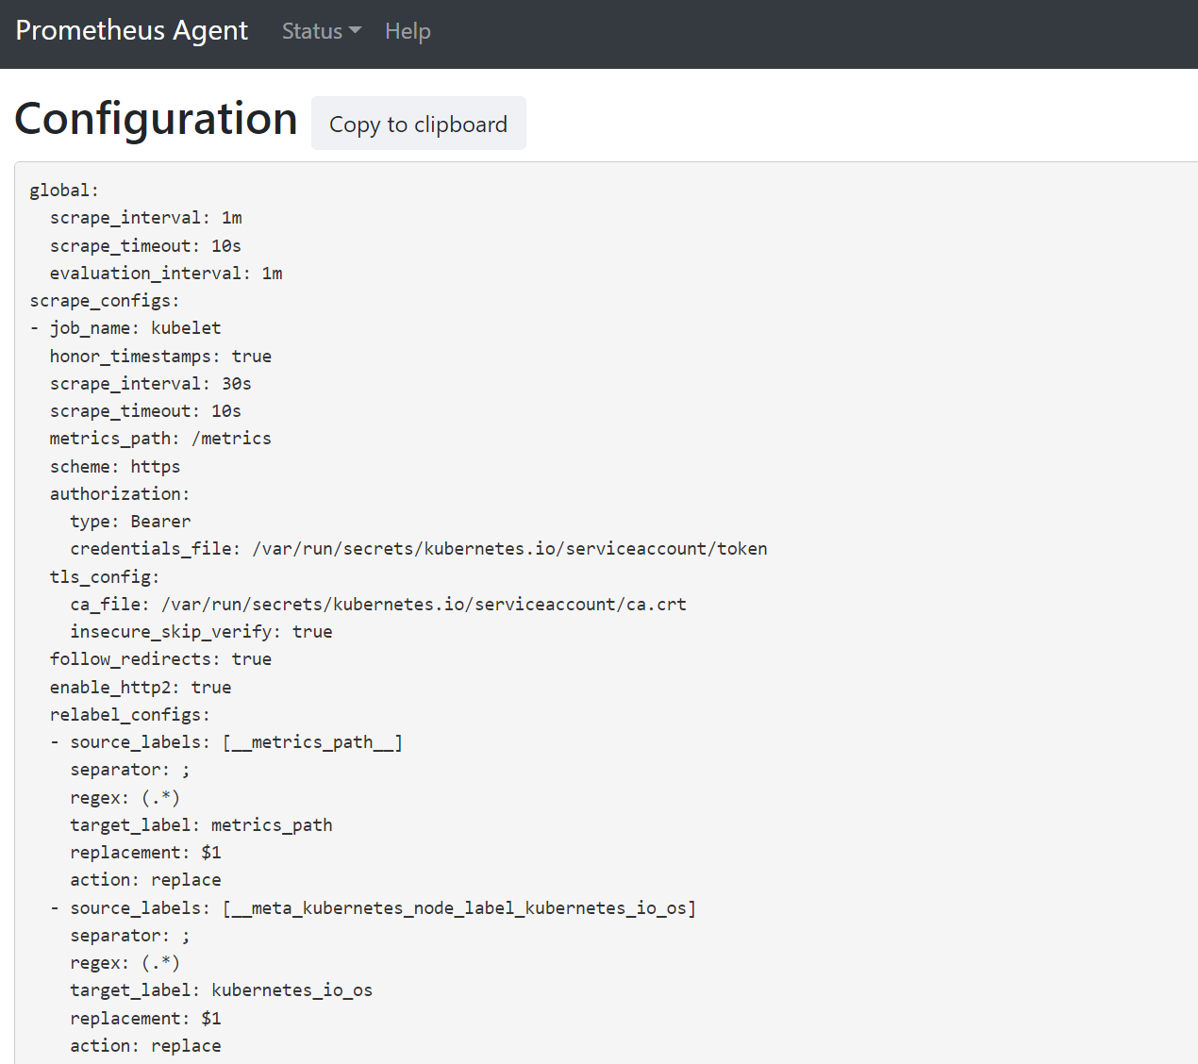Click the 'global:' line in config
The image size is (1198, 1064).
pos(64,191)
